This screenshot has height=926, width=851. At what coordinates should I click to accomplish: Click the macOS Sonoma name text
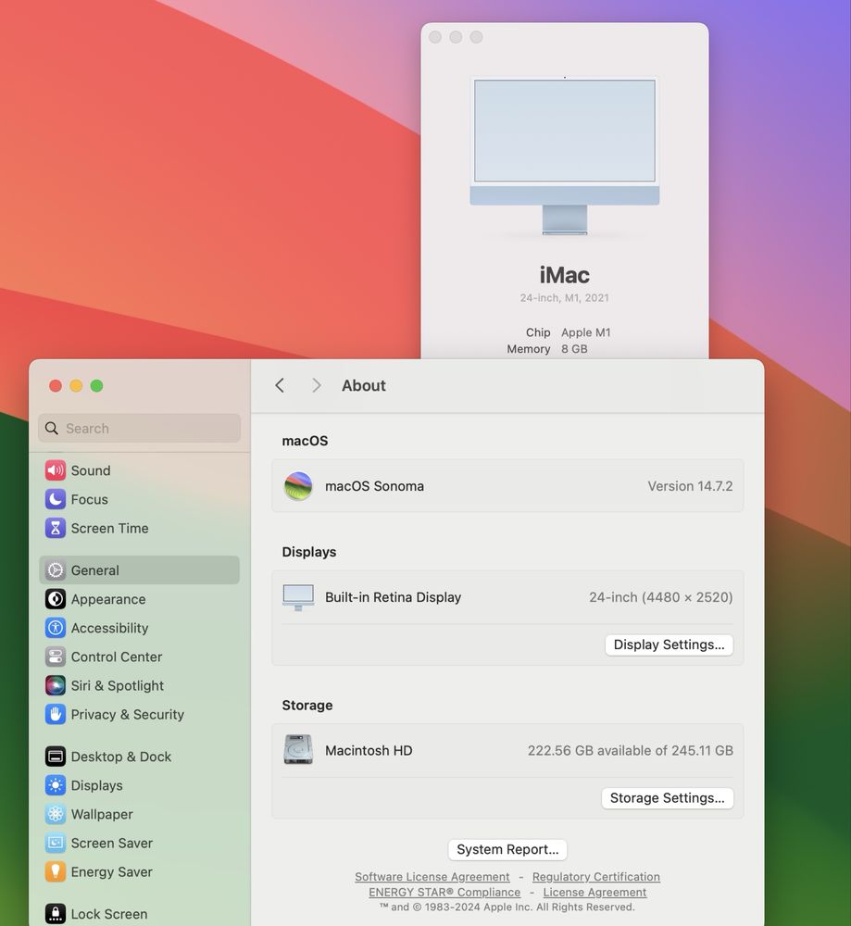coord(374,486)
